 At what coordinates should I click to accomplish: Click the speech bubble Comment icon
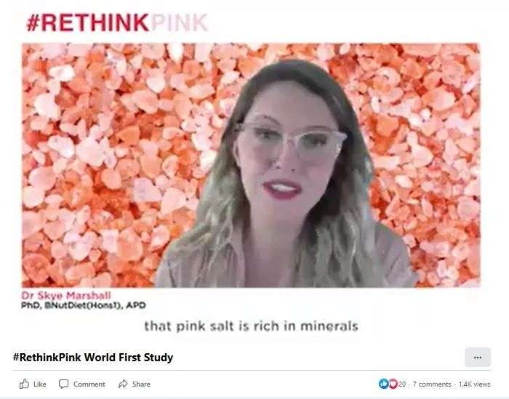click(63, 384)
